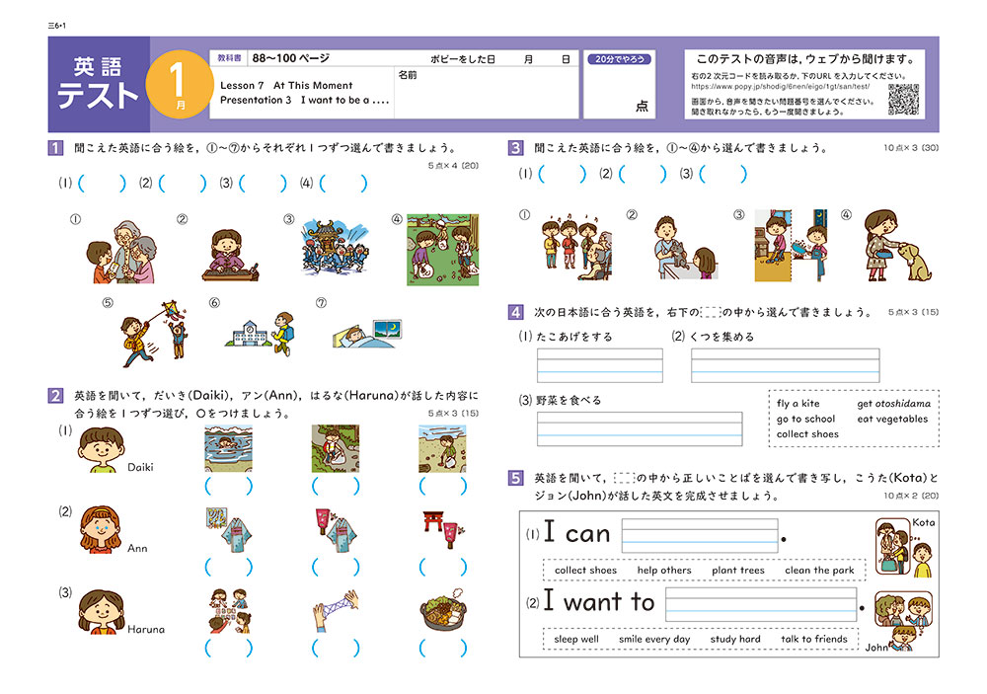
Task: Click the 点 score box
Action: coord(620,84)
